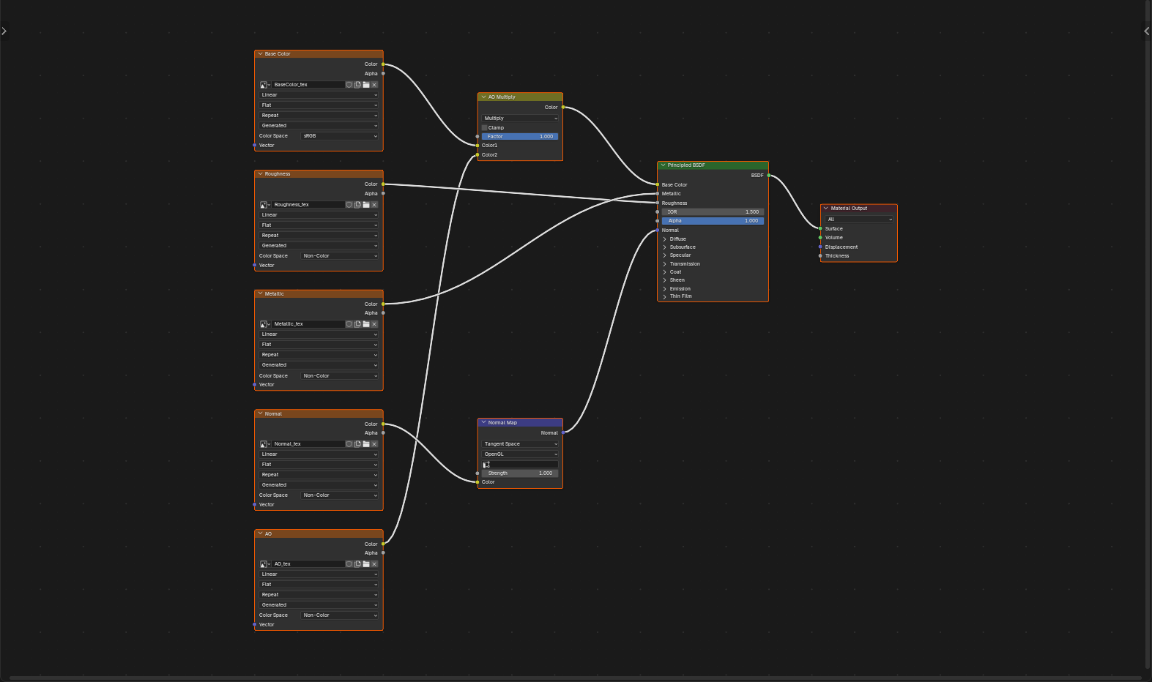Click new image icon for Metallic_tex

point(357,324)
